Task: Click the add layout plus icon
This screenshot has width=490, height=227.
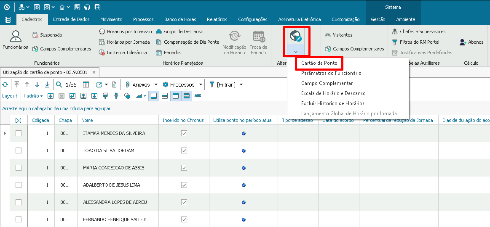Action: (50, 96)
